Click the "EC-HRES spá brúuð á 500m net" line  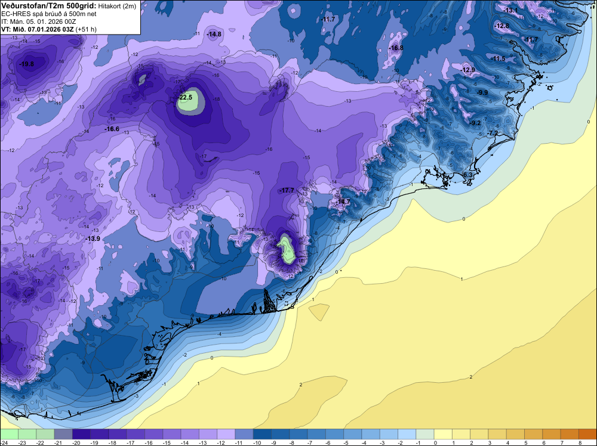pyautogui.click(x=49, y=14)
